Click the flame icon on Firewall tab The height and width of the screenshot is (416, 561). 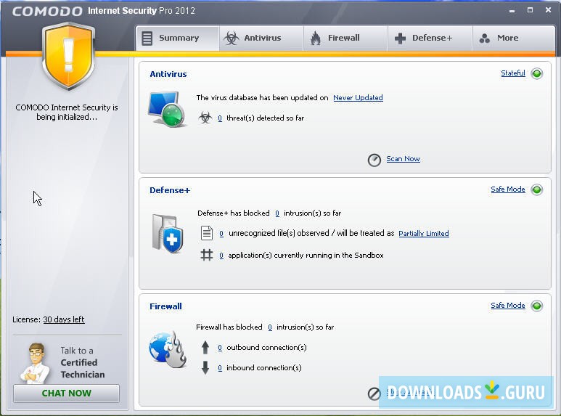(x=316, y=38)
